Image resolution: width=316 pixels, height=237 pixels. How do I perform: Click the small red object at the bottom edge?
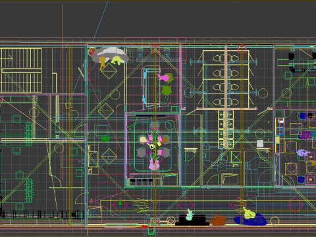click(x=144, y=226)
